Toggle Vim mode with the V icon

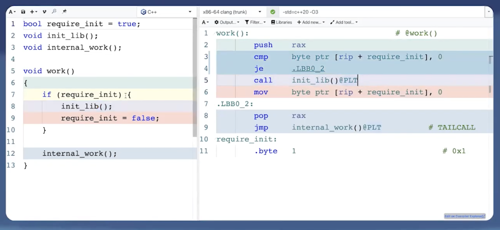tap(44, 12)
